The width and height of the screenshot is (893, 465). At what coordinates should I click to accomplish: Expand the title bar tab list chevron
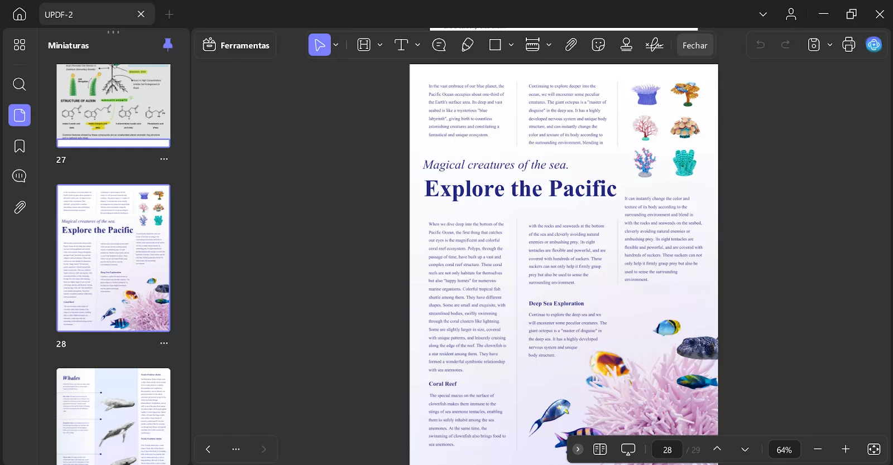pos(763,14)
